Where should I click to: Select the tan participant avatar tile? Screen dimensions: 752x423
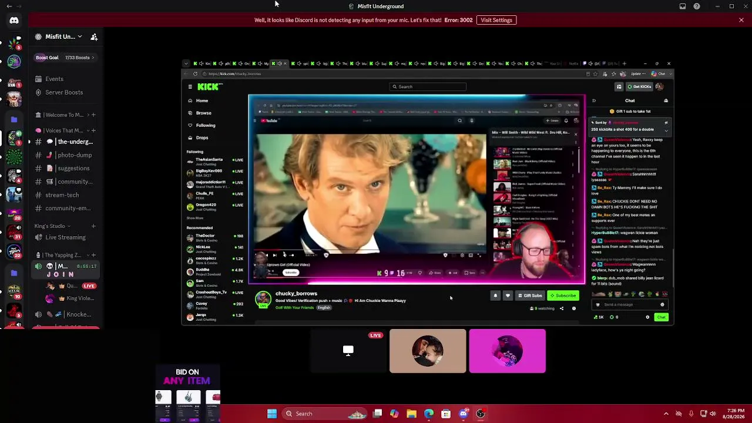(428, 351)
